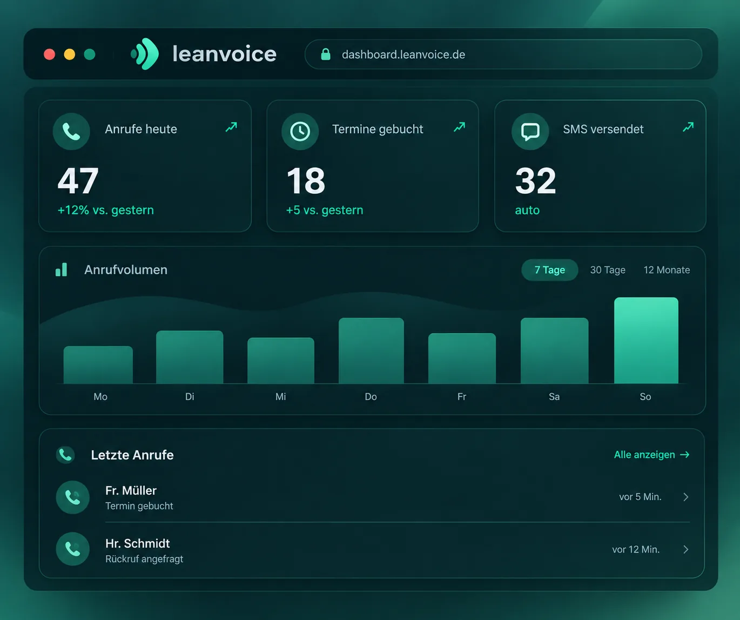
Task: Click the leanvoice logo icon
Action: [145, 54]
